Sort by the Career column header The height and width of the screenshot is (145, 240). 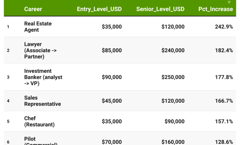33,9
